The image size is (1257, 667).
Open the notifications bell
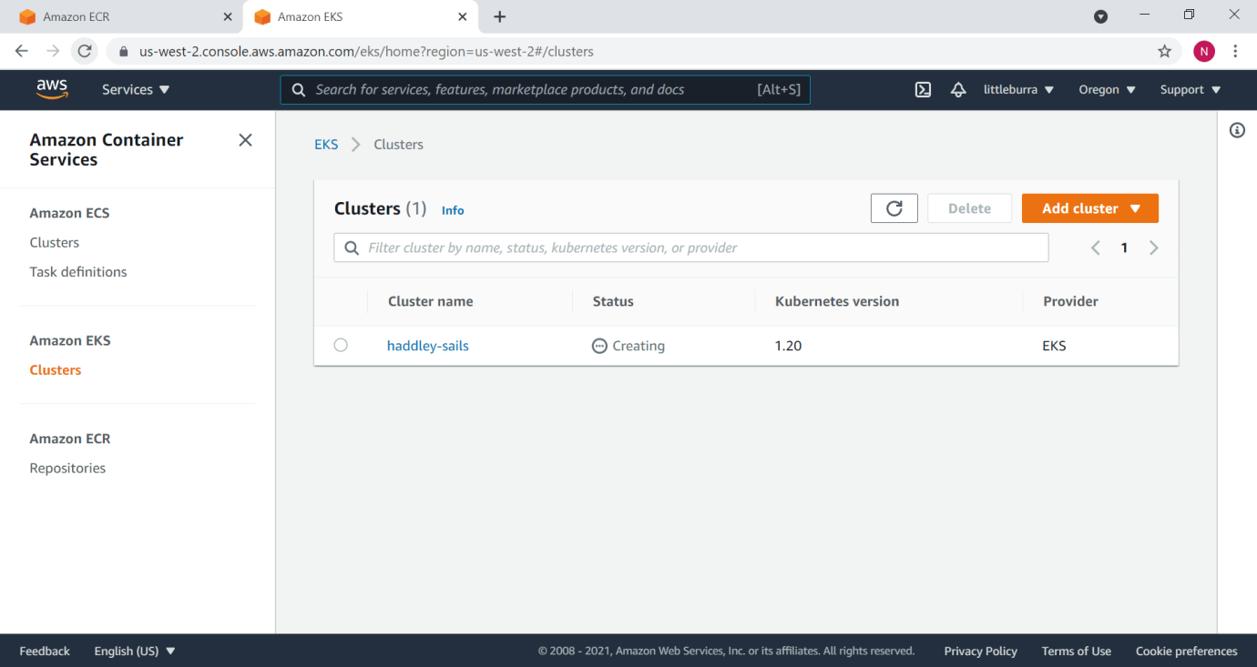[958, 89]
